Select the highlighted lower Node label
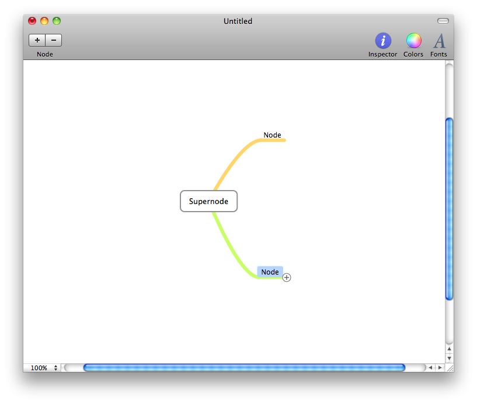This screenshot has height=404, width=477. (270, 272)
